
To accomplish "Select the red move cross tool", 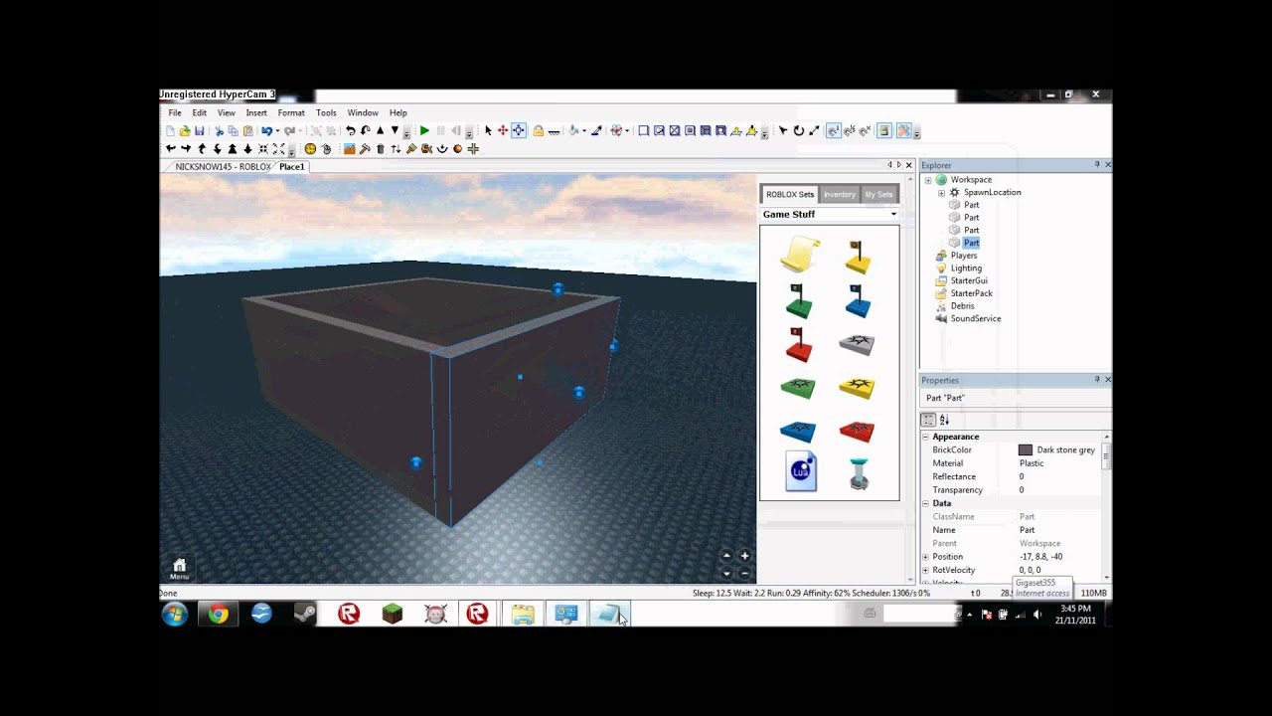I will tap(503, 131).
